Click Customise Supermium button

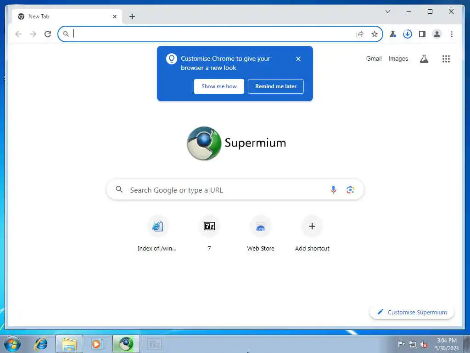point(412,312)
